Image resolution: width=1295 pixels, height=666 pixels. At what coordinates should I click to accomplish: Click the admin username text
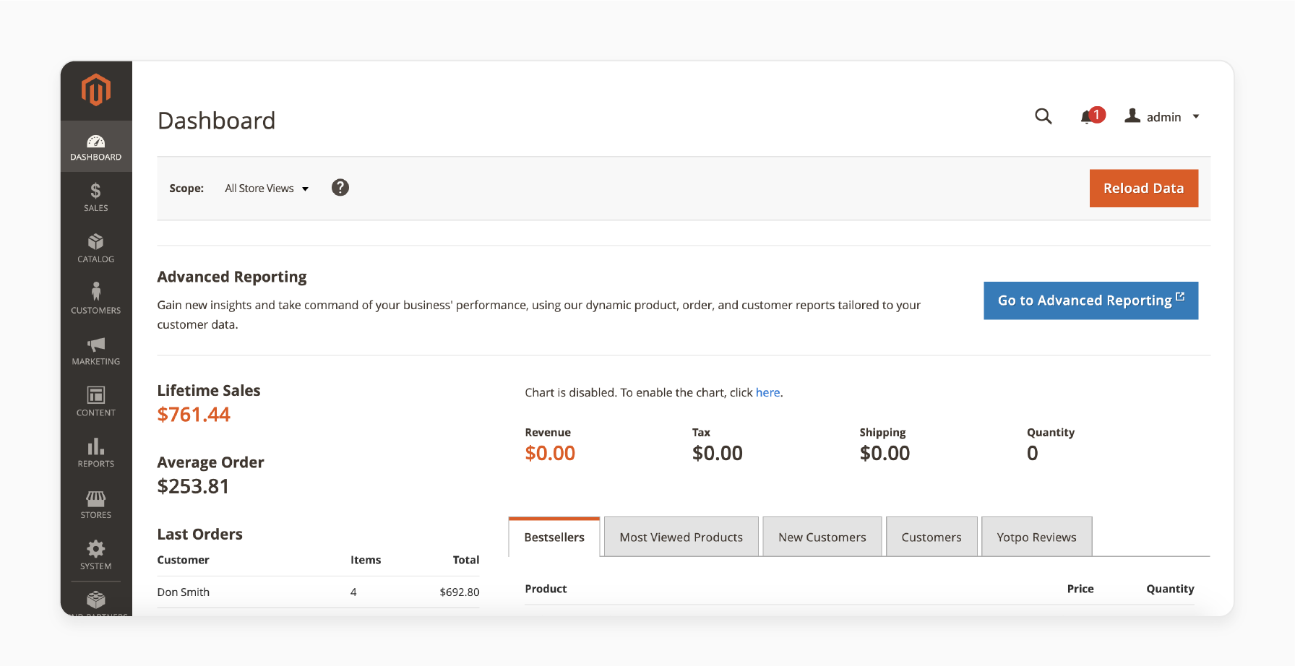coord(1163,117)
